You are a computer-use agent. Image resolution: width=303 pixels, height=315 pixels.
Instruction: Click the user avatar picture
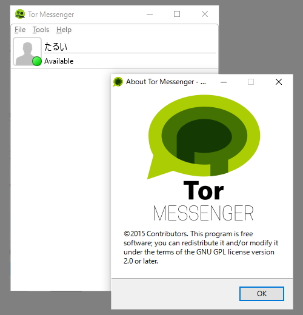coord(27,51)
